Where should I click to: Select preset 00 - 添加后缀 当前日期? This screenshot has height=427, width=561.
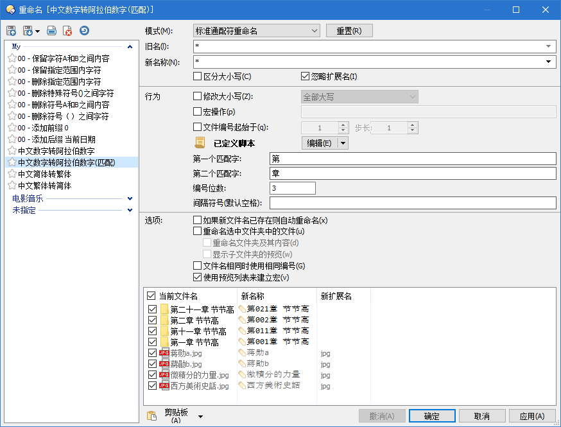[x=56, y=139]
